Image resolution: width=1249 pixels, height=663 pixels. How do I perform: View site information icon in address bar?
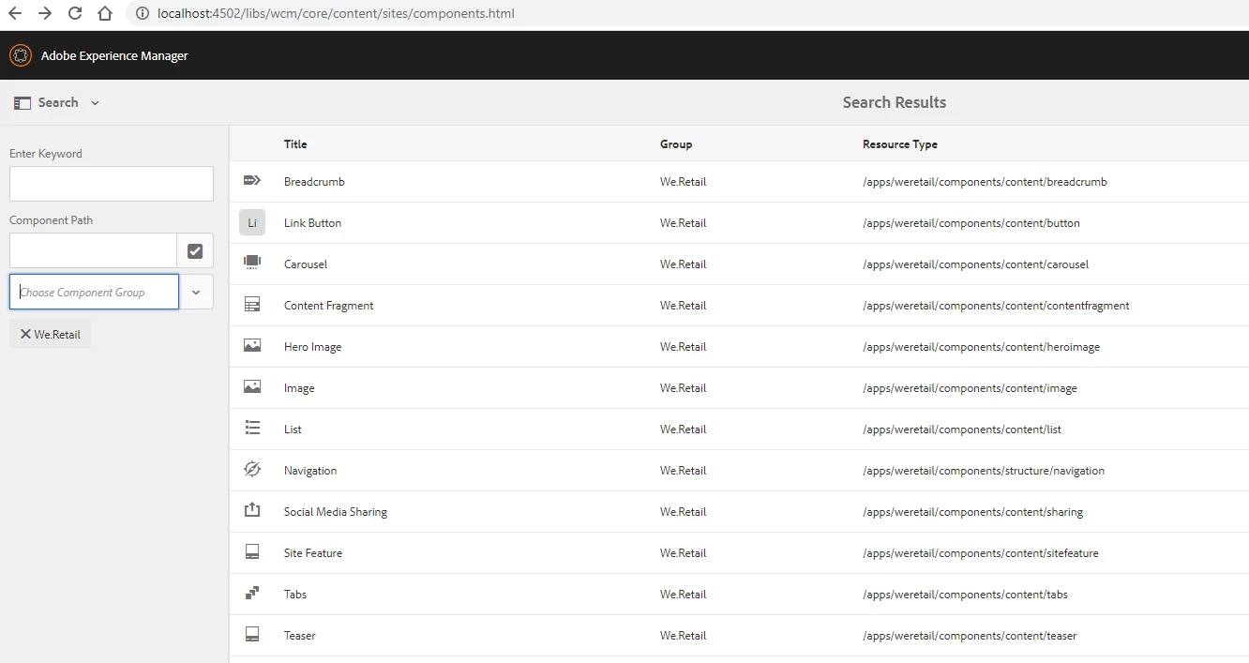coord(142,13)
